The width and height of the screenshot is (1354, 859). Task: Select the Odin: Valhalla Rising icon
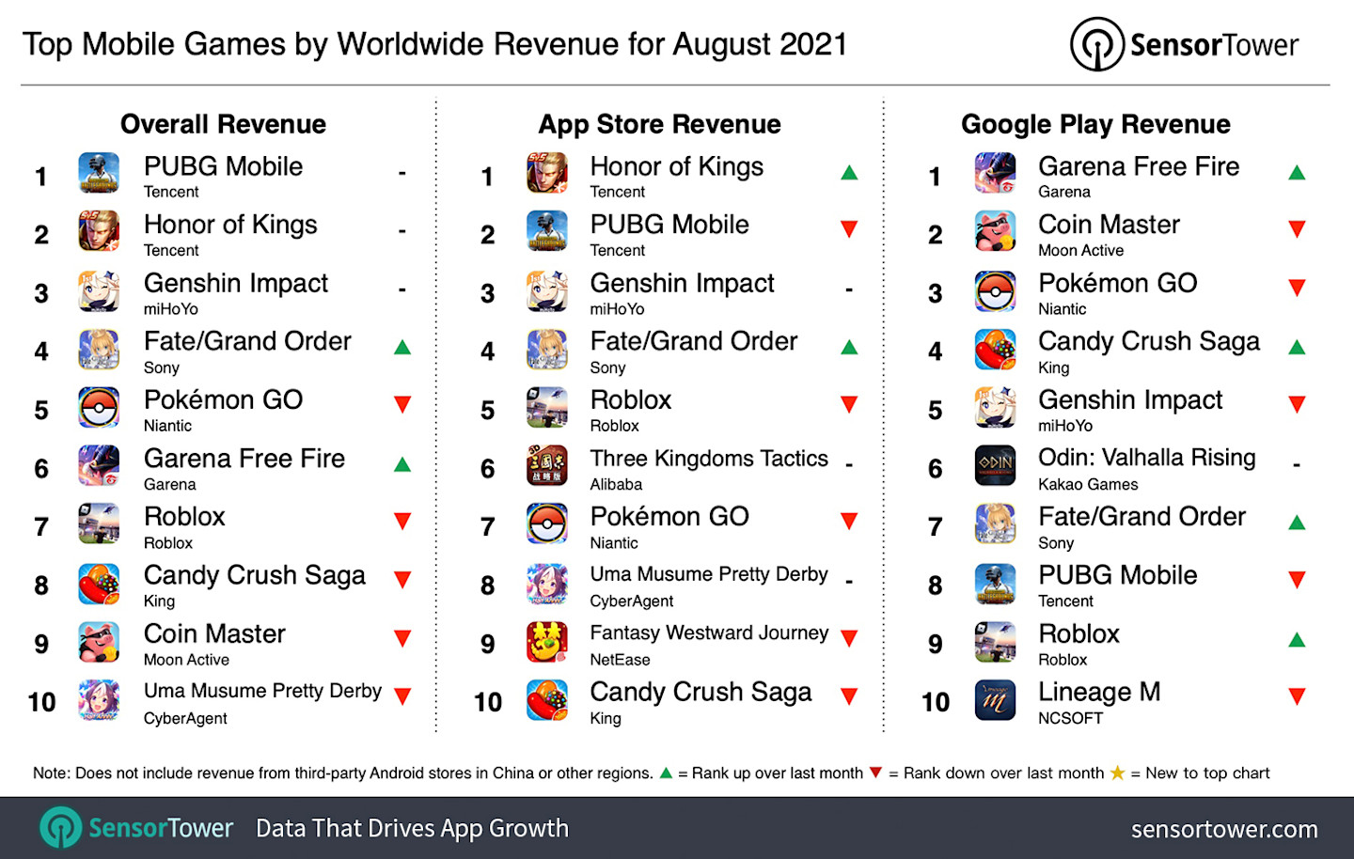point(995,465)
